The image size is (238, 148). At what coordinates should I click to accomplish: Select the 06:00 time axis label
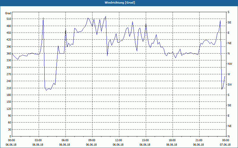[x=65, y=140]
